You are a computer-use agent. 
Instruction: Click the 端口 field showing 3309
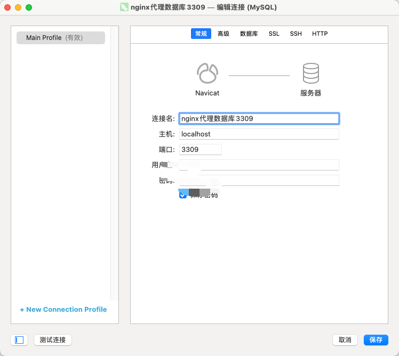coord(200,150)
